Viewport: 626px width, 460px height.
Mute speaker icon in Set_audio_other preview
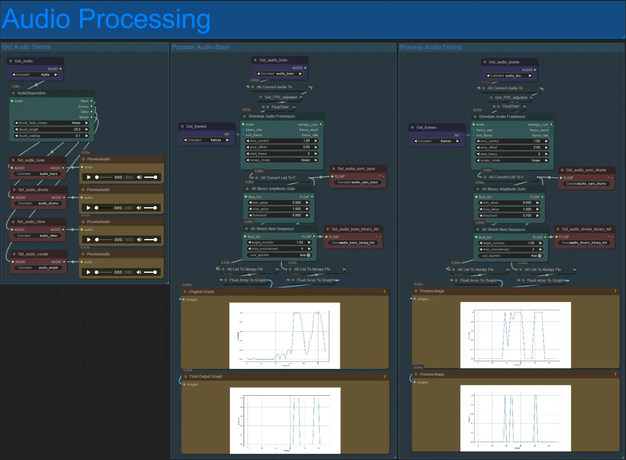pos(139,240)
